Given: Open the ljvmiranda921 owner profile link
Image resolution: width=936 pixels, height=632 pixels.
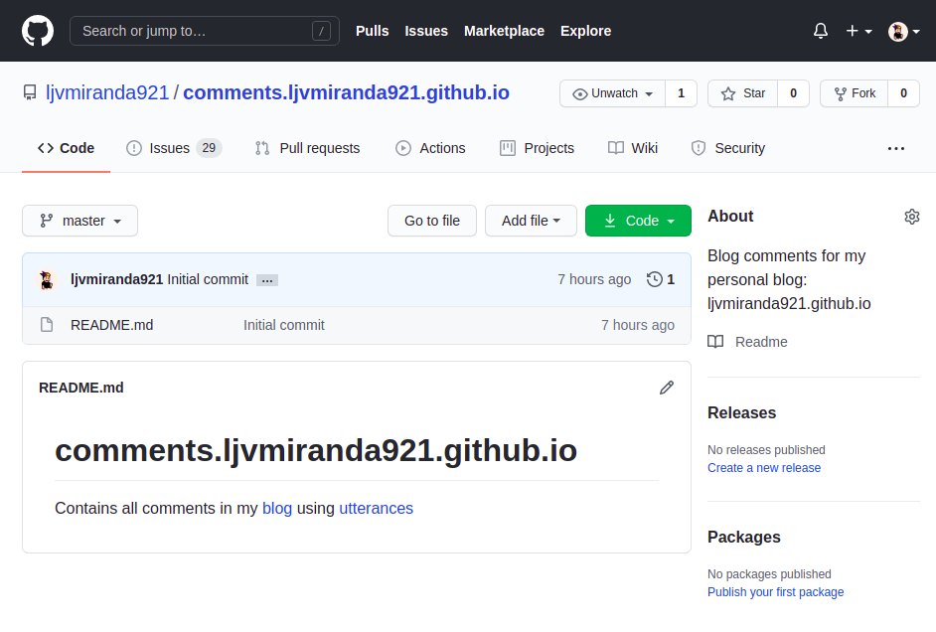Looking at the screenshot, I should (107, 93).
